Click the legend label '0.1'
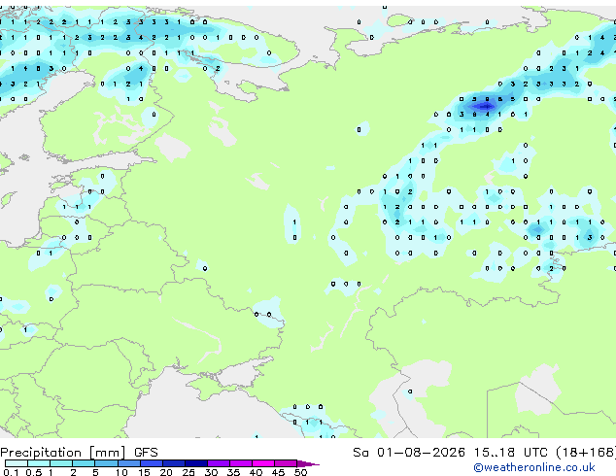The image size is (616, 476). (x=11, y=472)
